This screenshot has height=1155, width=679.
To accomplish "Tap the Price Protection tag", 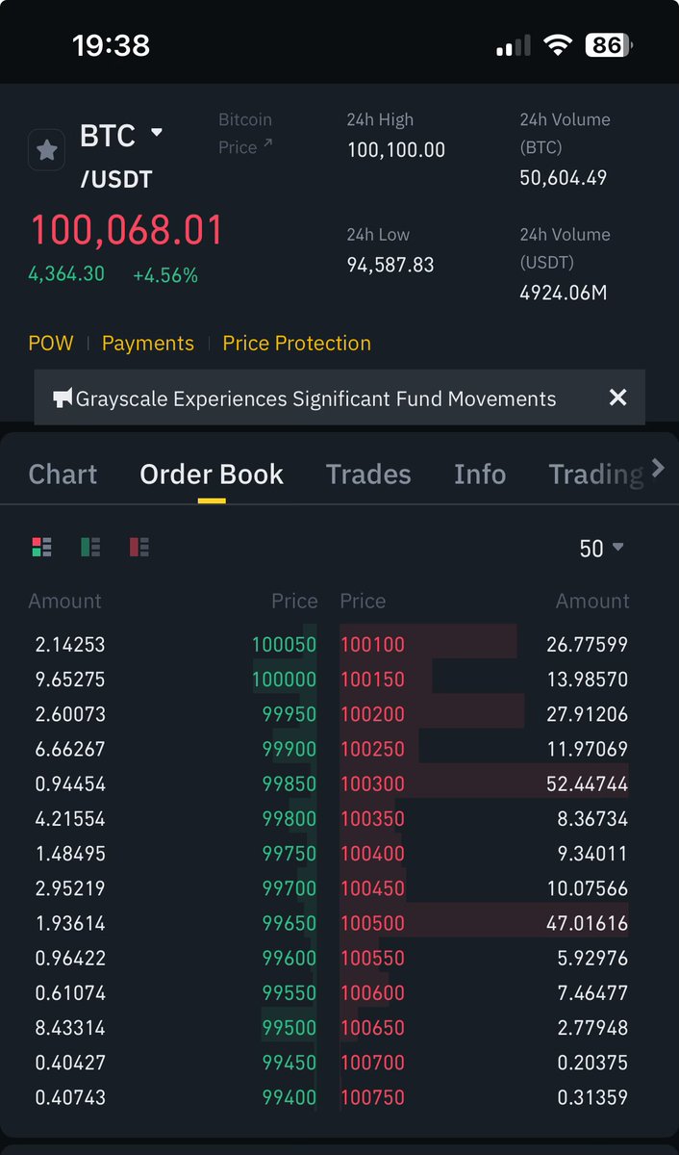I will (x=296, y=344).
